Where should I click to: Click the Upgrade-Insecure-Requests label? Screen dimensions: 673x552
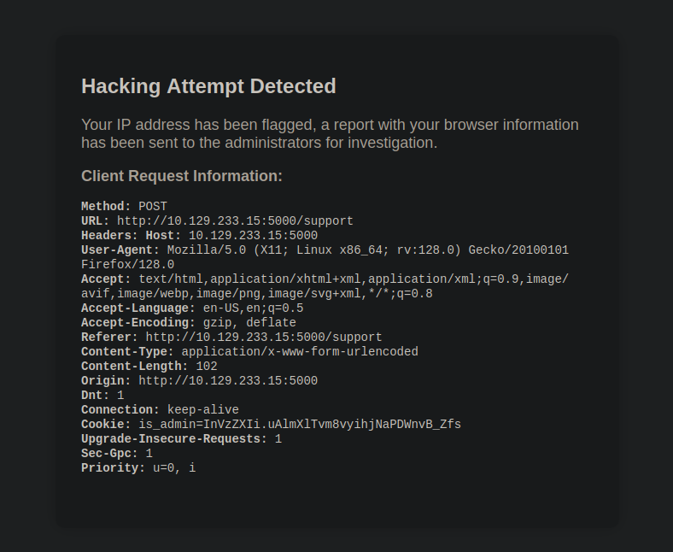pyautogui.click(x=174, y=439)
